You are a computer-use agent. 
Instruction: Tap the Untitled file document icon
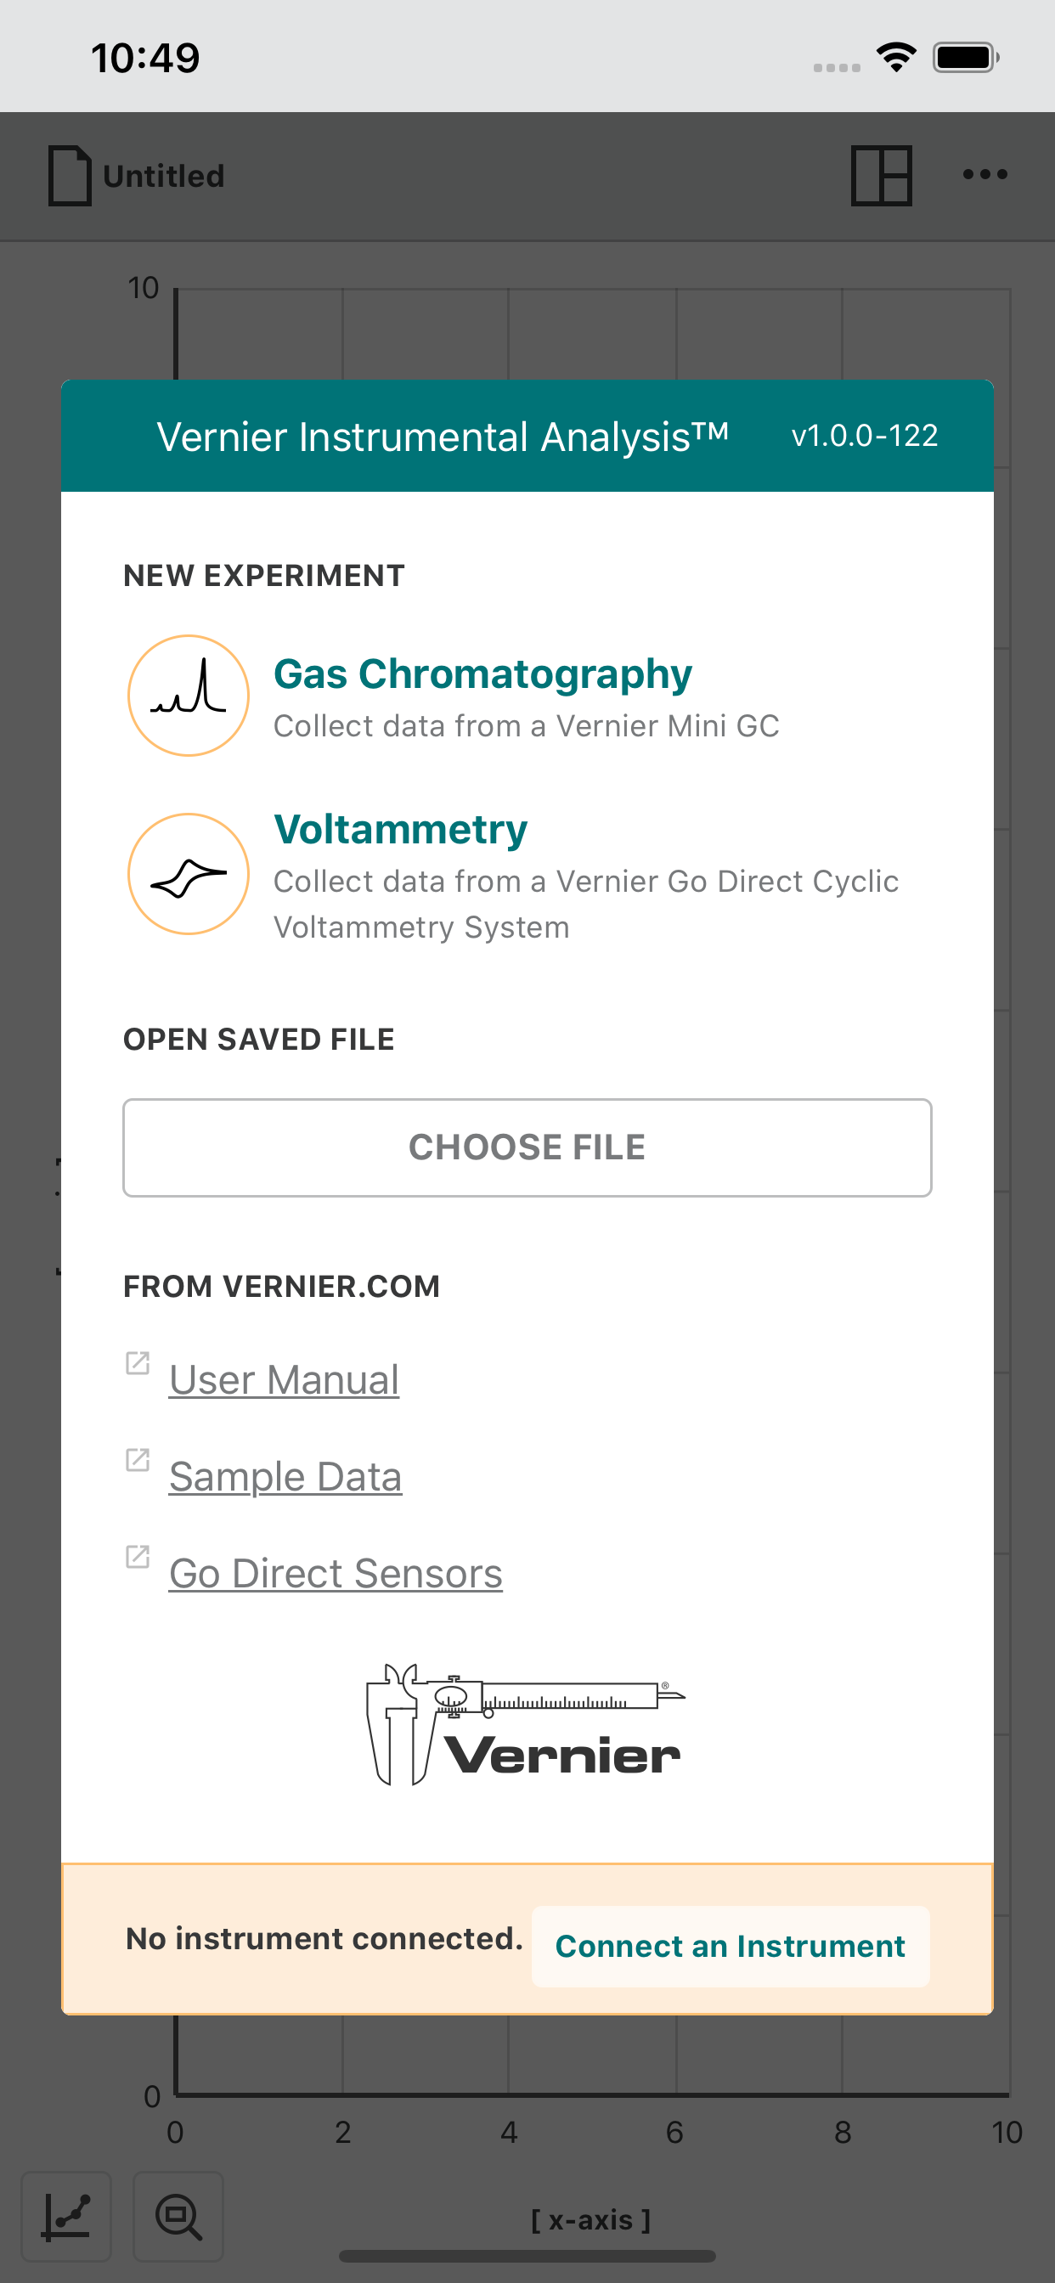coord(70,176)
